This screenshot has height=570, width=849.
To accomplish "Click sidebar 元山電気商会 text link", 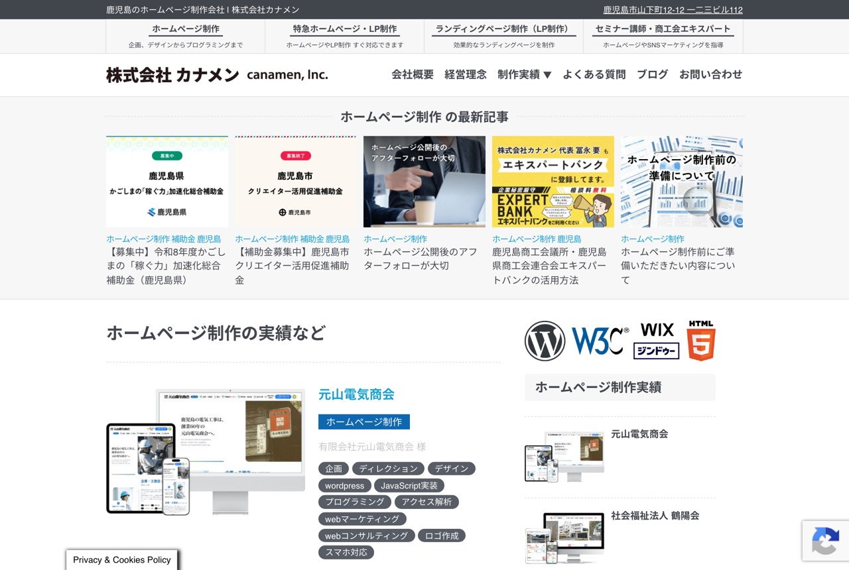I will (x=639, y=434).
